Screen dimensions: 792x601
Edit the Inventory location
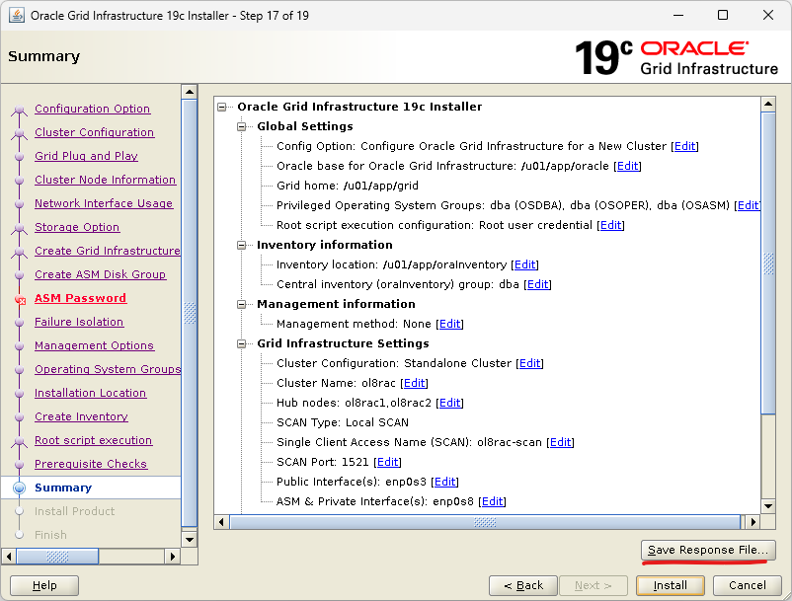click(524, 264)
